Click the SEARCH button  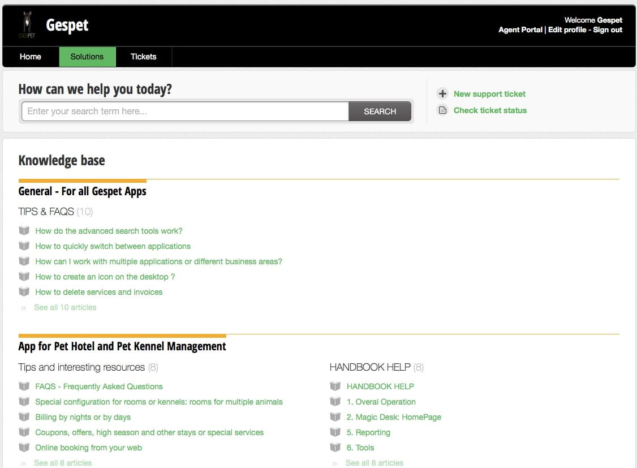380,111
